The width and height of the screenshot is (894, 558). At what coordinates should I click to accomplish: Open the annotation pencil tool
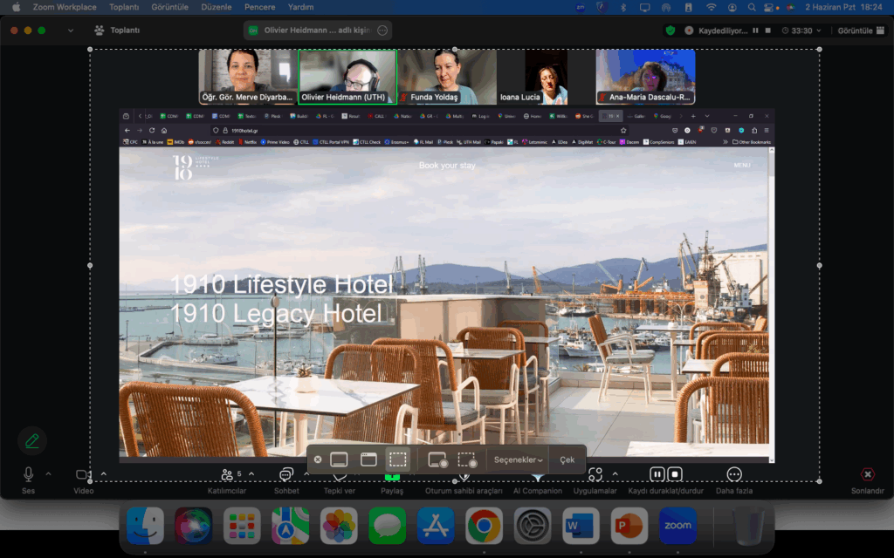(32, 441)
